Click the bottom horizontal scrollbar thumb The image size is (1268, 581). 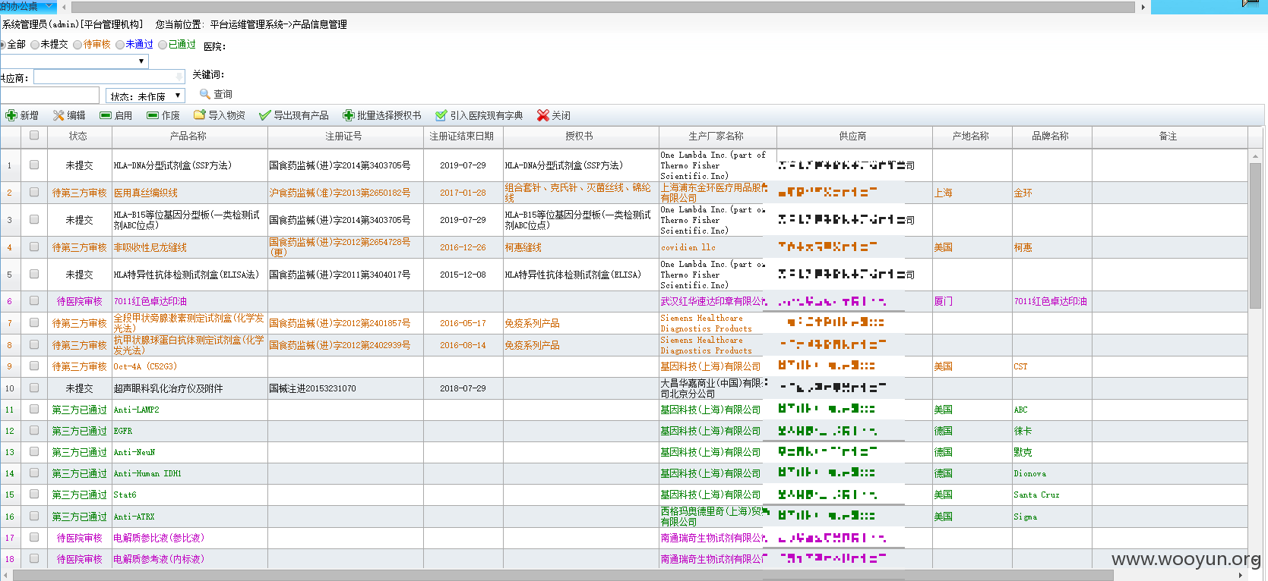(x=562, y=575)
